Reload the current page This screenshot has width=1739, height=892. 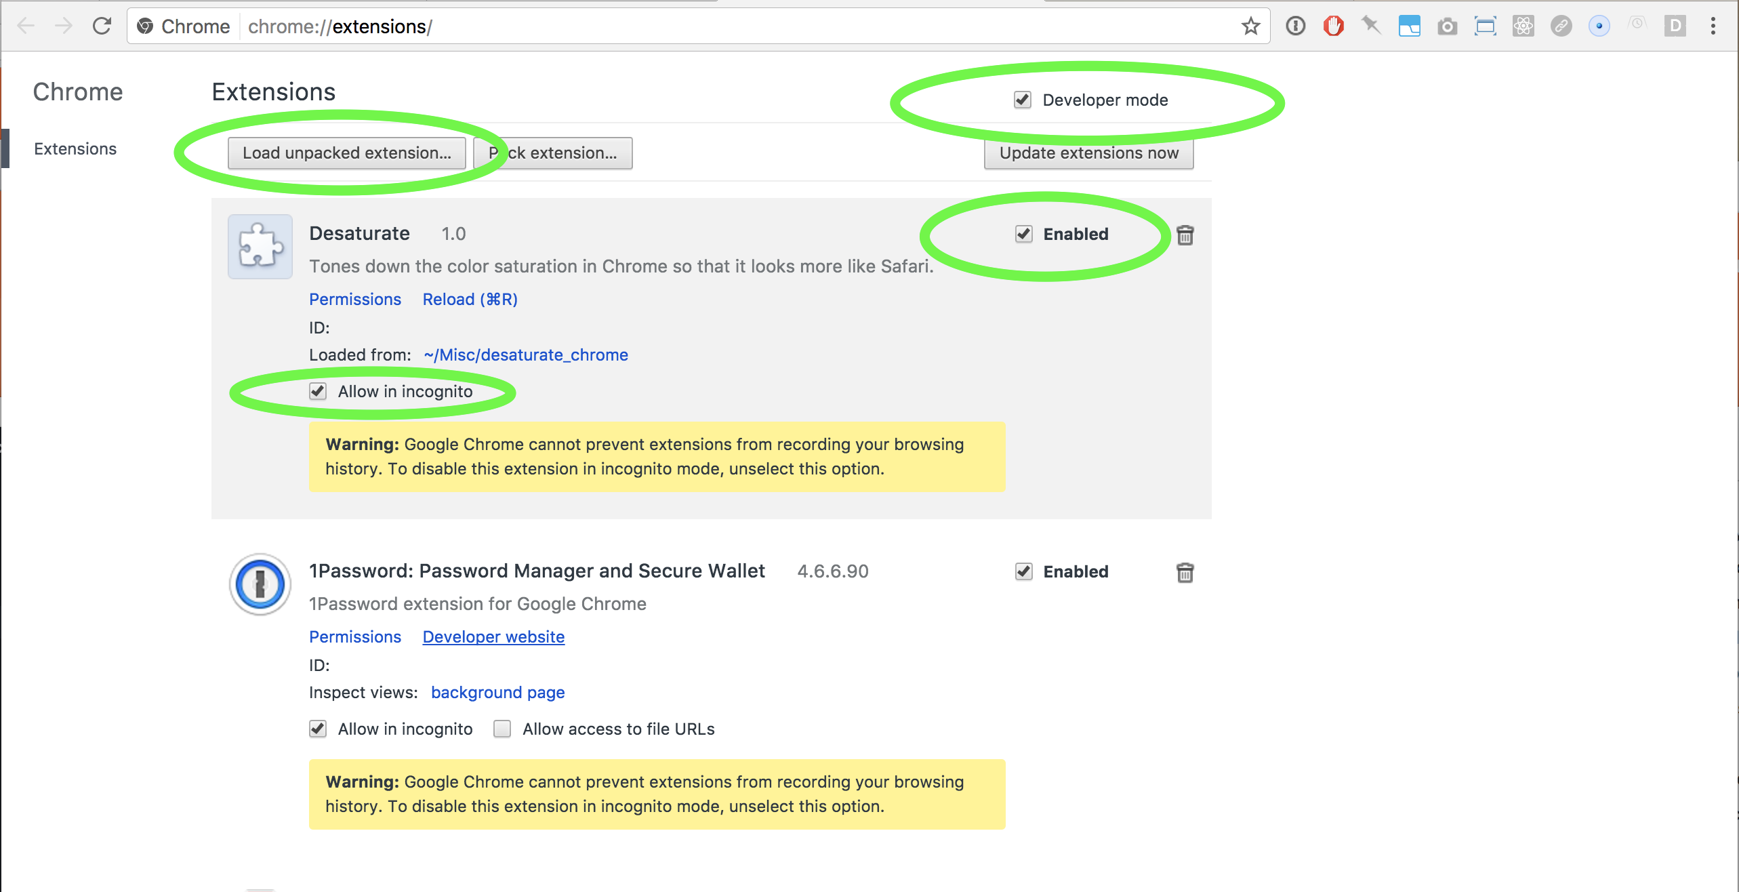[102, 26]
